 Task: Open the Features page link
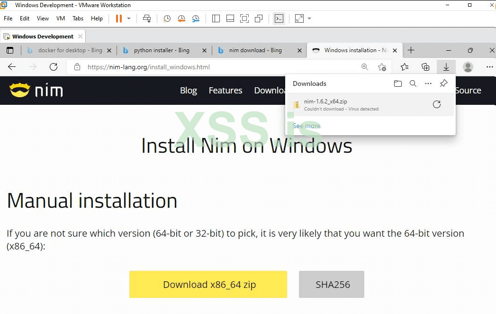pos(225,91)
